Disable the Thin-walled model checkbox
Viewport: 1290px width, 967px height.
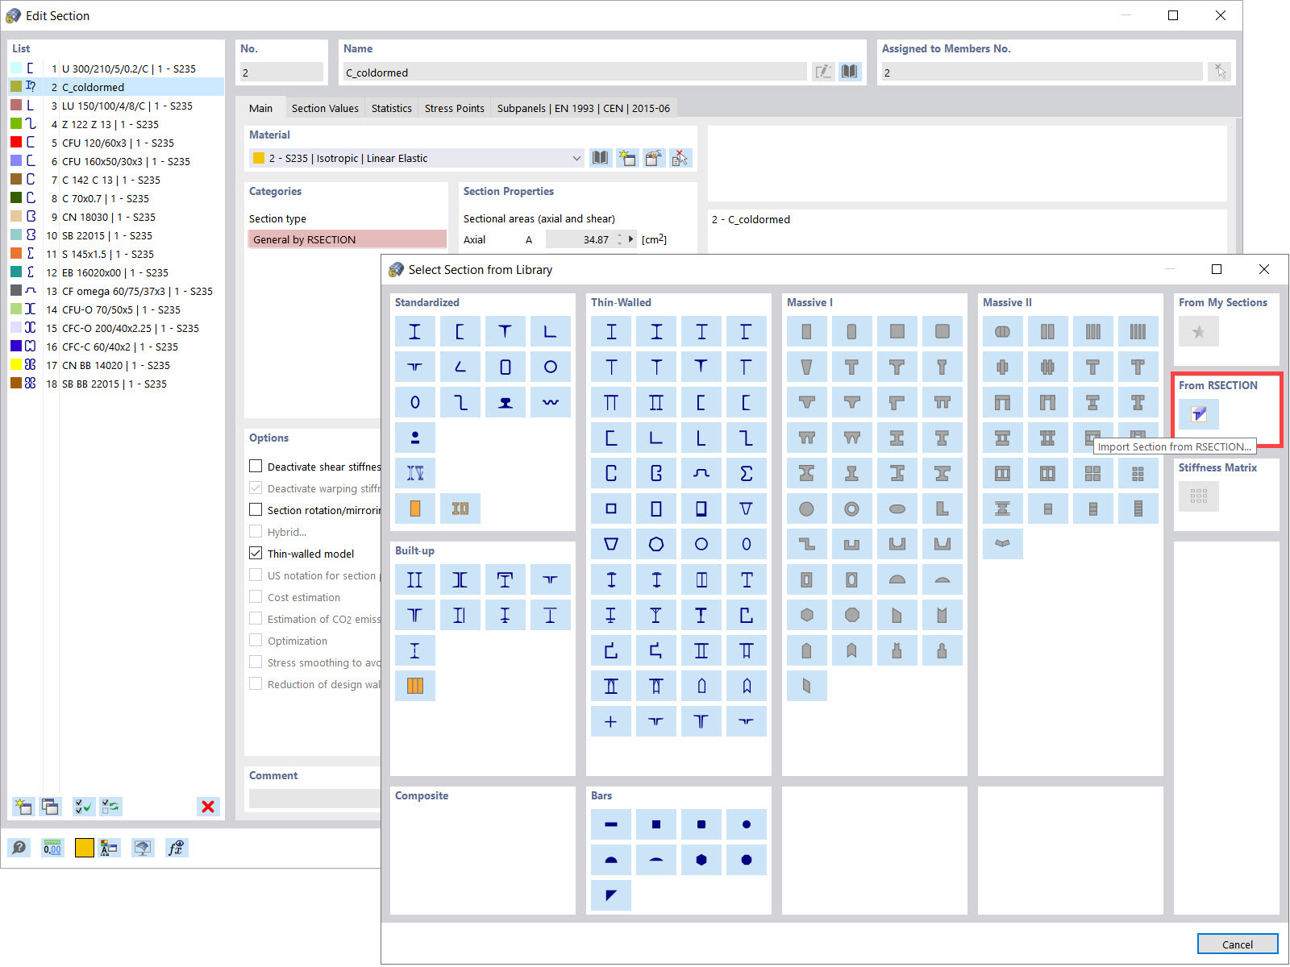click(x=256, y=553)
